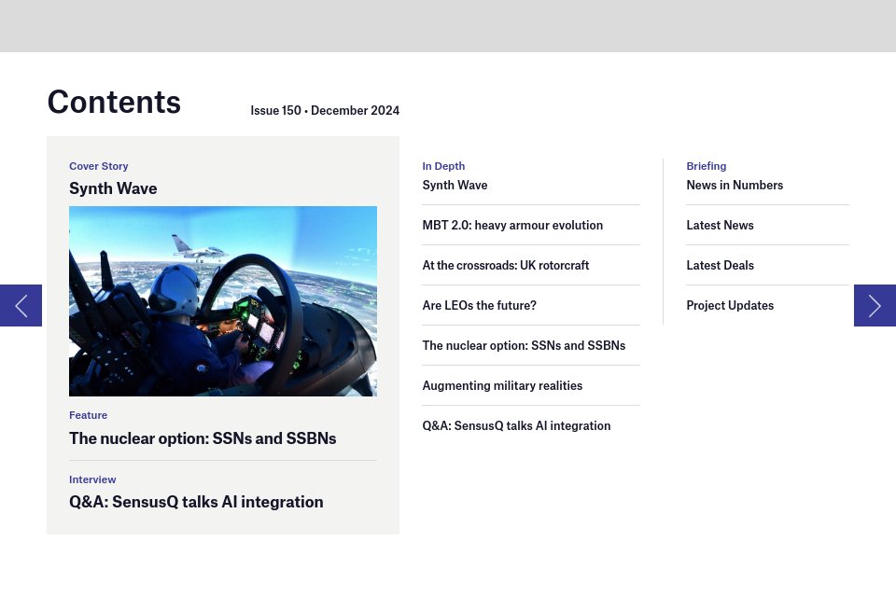Click the Issue 150 December 2024 label
Viewport: 896px width, 611px height.
coord(325,110)
